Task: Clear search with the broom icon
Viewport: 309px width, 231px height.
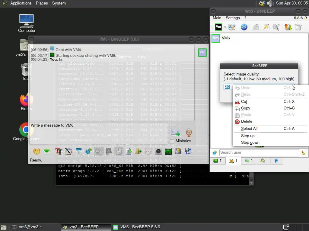Action: pos(303,152)
